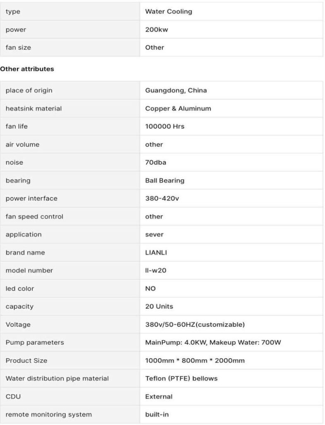This screenshot has height=425, width=325.
Task: Click the 'fan size' attribute label
Action: 18,47
